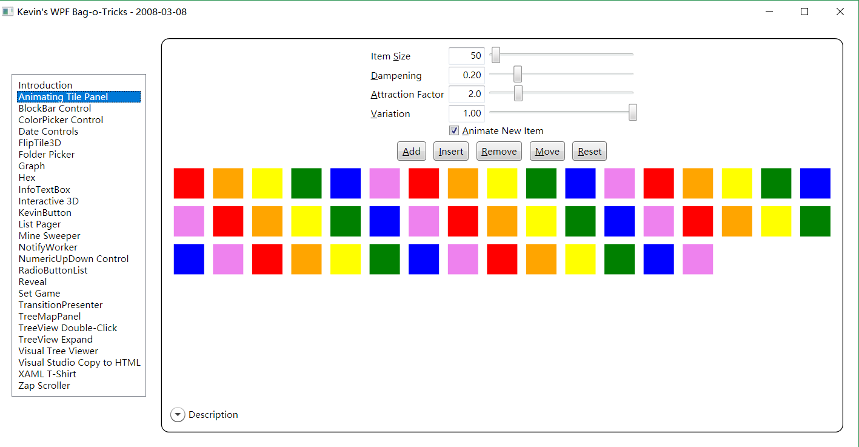The image size is (859, 447).
Task: Click the Variation slider thumb
Action: [633, 113]
